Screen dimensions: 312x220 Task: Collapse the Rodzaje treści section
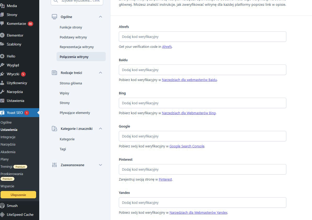(x=100, y=73)
